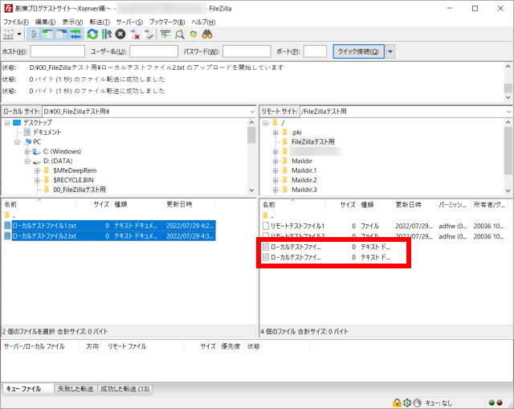
Task: Open the Quickconnect history dropdown arrow
Action: click(390, 51)
